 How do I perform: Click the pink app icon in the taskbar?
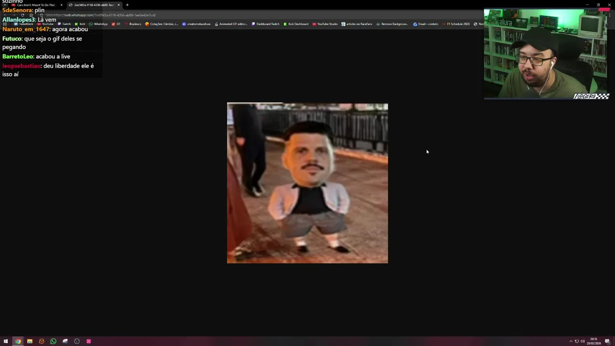pos(89,341)
